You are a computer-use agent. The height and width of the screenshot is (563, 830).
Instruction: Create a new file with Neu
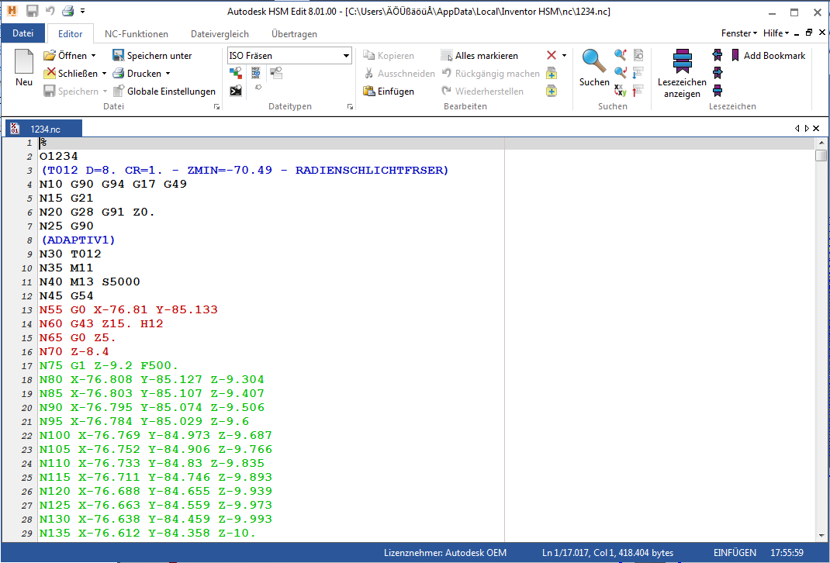tap(24, 67)
